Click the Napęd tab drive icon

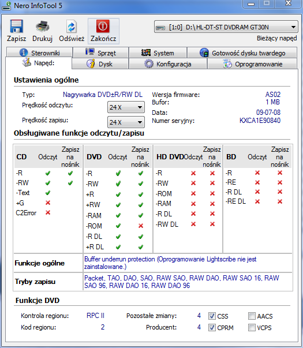coord(27,62)
